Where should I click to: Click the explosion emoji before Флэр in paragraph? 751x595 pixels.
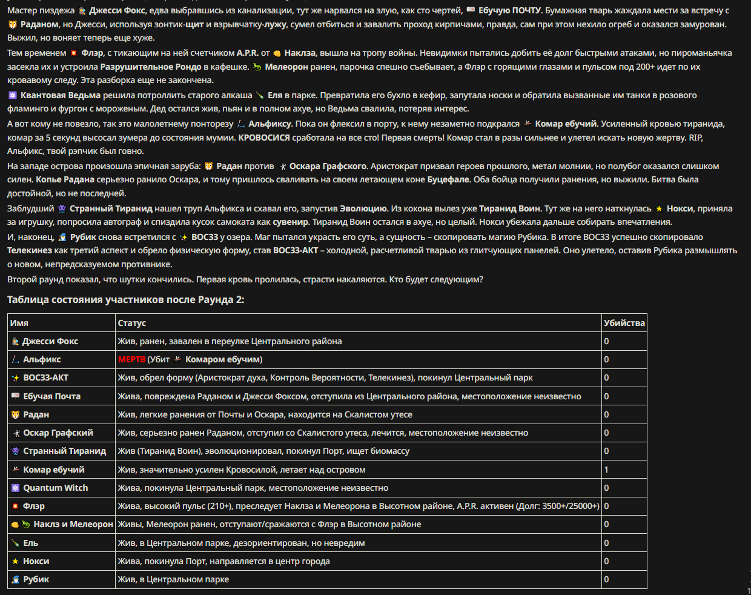pyautogui.click(x=74, y=53)
